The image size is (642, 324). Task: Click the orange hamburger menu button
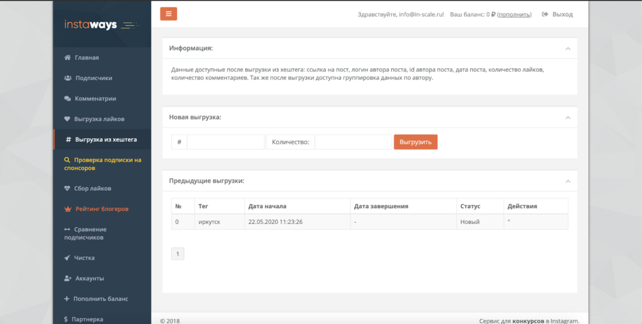point(169,14)
